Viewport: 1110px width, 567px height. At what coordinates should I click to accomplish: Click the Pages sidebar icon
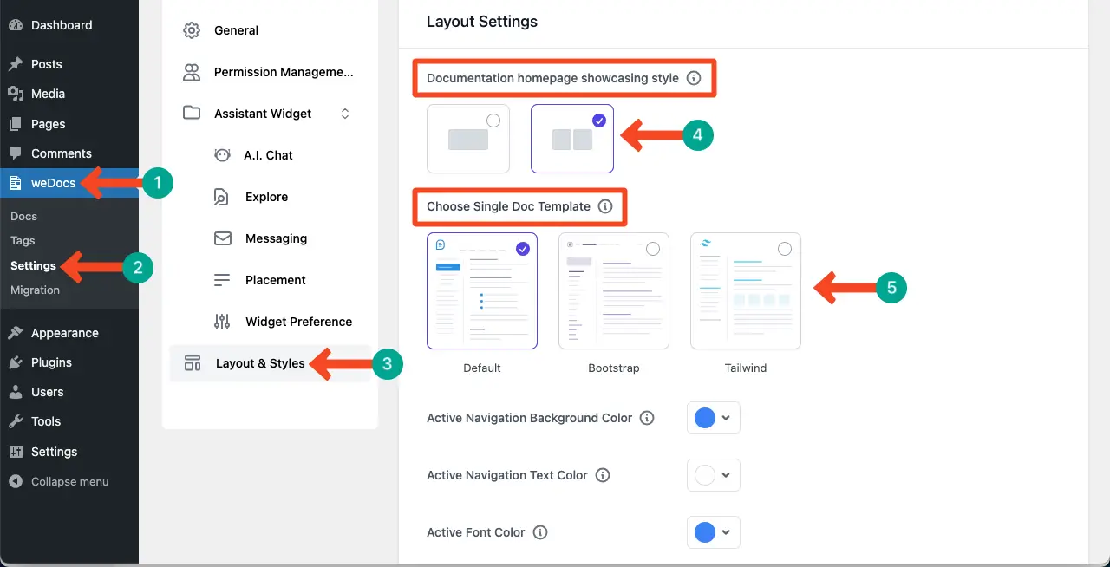[16, 124]
